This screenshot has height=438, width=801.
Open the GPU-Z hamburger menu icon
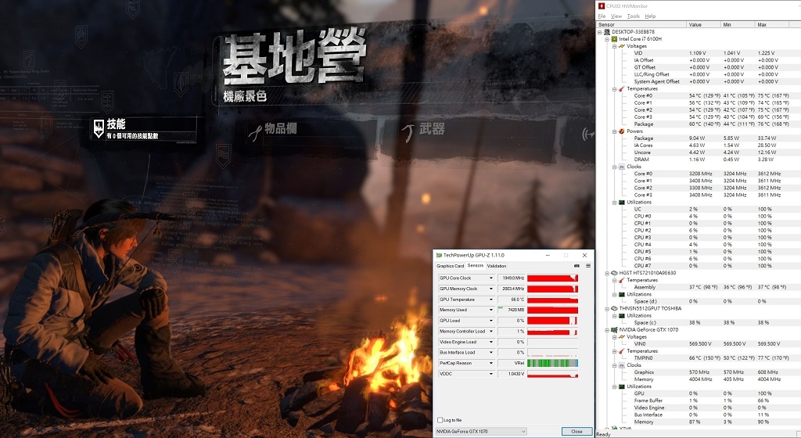point(588,266)
